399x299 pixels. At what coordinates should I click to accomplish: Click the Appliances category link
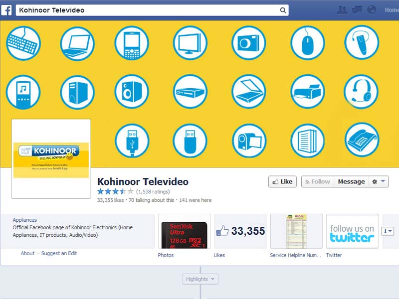pos(24,220)
